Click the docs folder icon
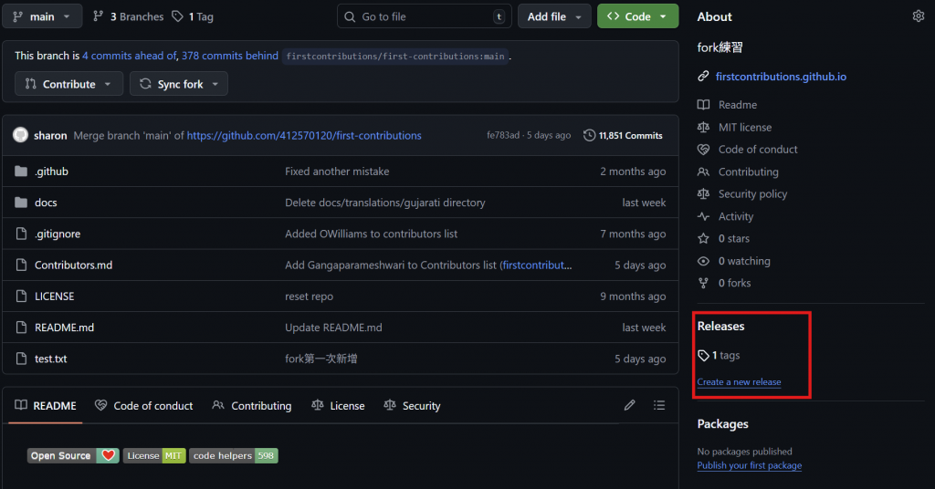Viewport: 935px width, 489px height. [x=21, y=203]
